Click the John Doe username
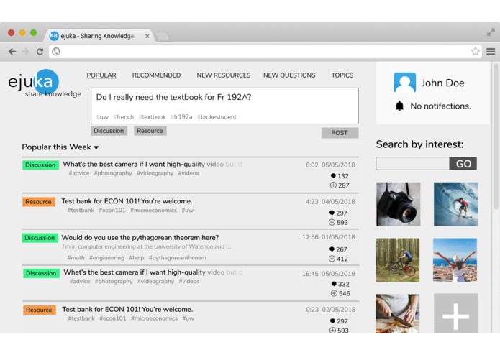 coord(442,83)
